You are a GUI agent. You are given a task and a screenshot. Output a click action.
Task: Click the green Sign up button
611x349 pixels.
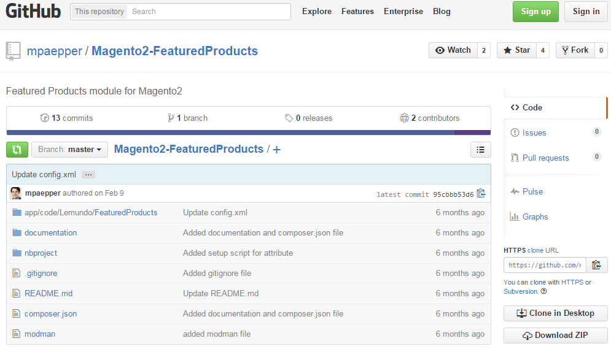click(535, 12)
